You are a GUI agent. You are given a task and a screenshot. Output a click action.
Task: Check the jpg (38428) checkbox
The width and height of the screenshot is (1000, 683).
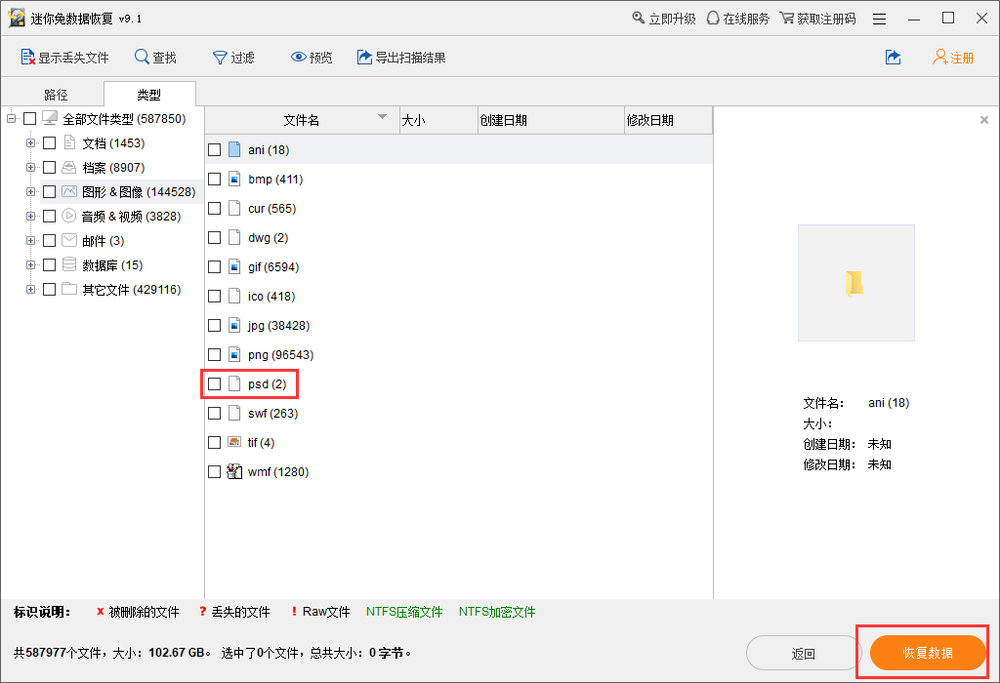pos(214,326)
